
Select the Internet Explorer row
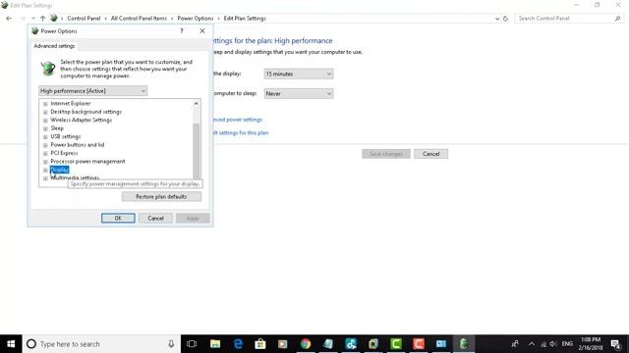click(71, 103)
